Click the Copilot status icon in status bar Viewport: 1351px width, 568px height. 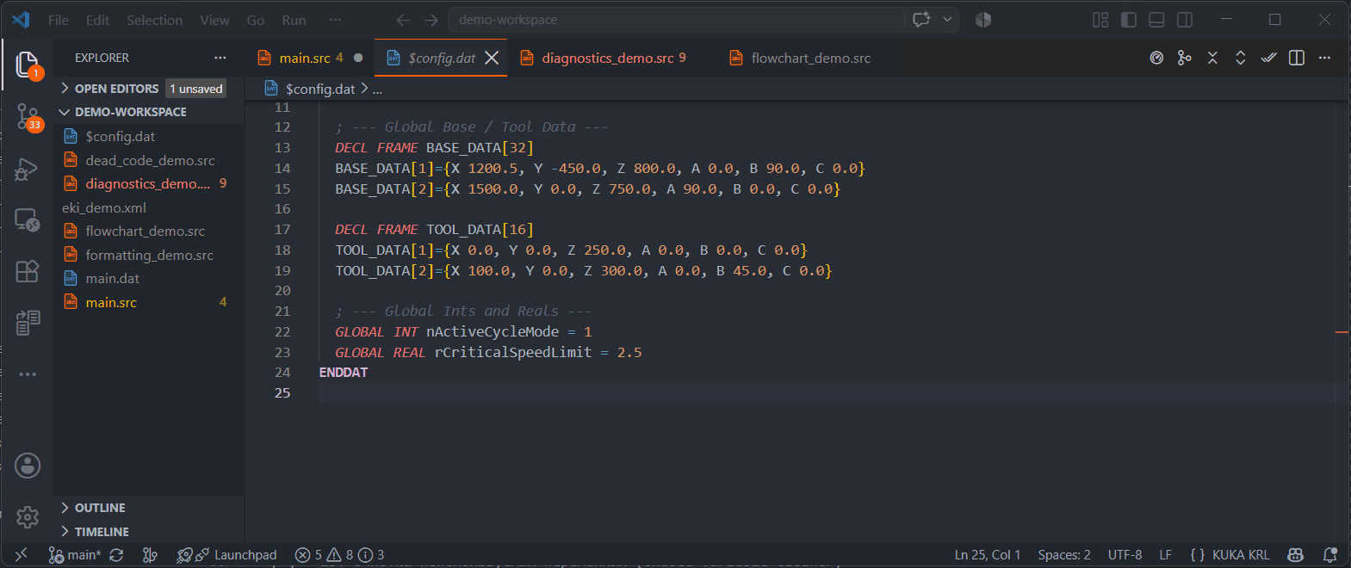1295,555
